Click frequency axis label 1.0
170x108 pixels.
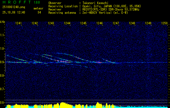click(x=2, y=49)
